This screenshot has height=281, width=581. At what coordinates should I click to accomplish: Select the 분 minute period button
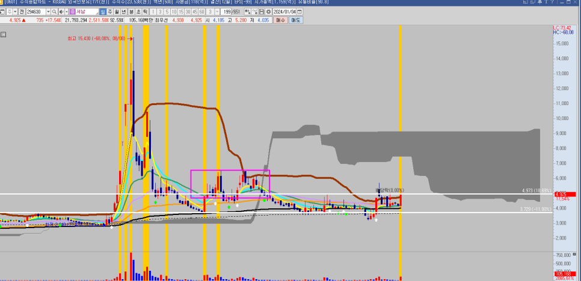132,12
